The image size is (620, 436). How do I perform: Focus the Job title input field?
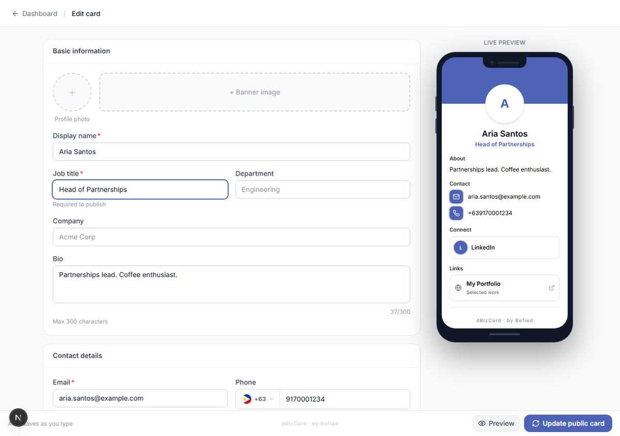(x=140, y=190)
